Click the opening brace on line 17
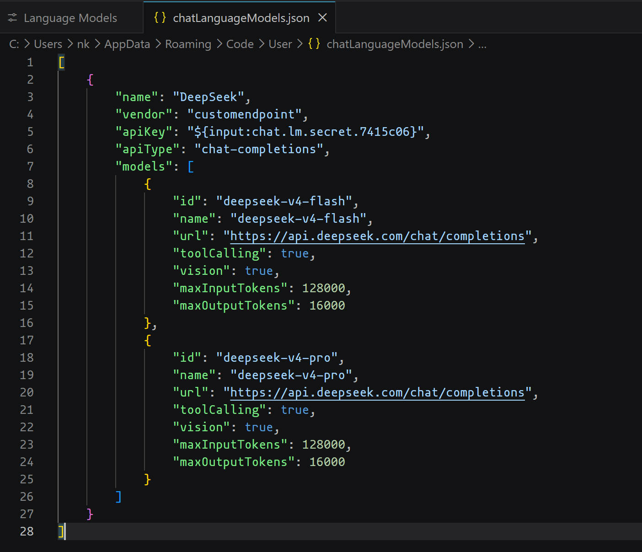 pos(147,340)
